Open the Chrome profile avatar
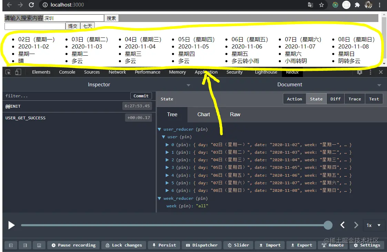Image resolution: width=387 pixels, height=252 pixels. click(368, 5)
